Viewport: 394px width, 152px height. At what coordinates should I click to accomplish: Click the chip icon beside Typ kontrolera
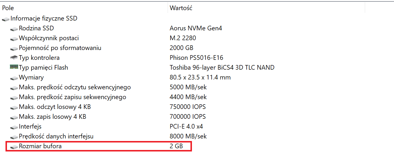click(14, 58)
